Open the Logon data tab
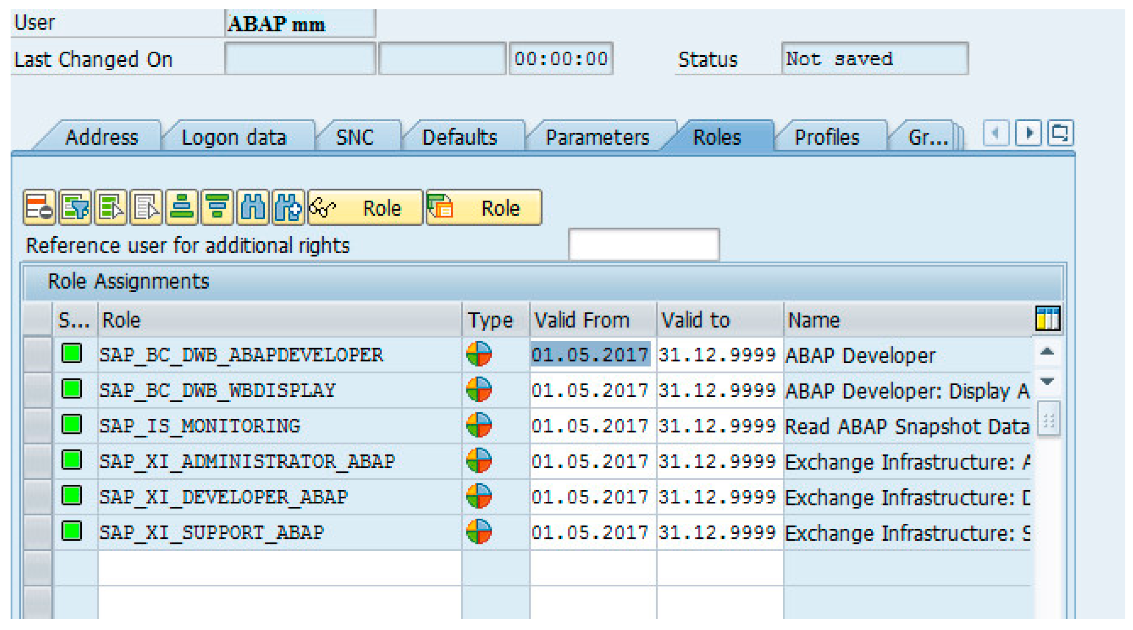The height and width of the screenshot is (630, 1133). [x=234, y=137]
